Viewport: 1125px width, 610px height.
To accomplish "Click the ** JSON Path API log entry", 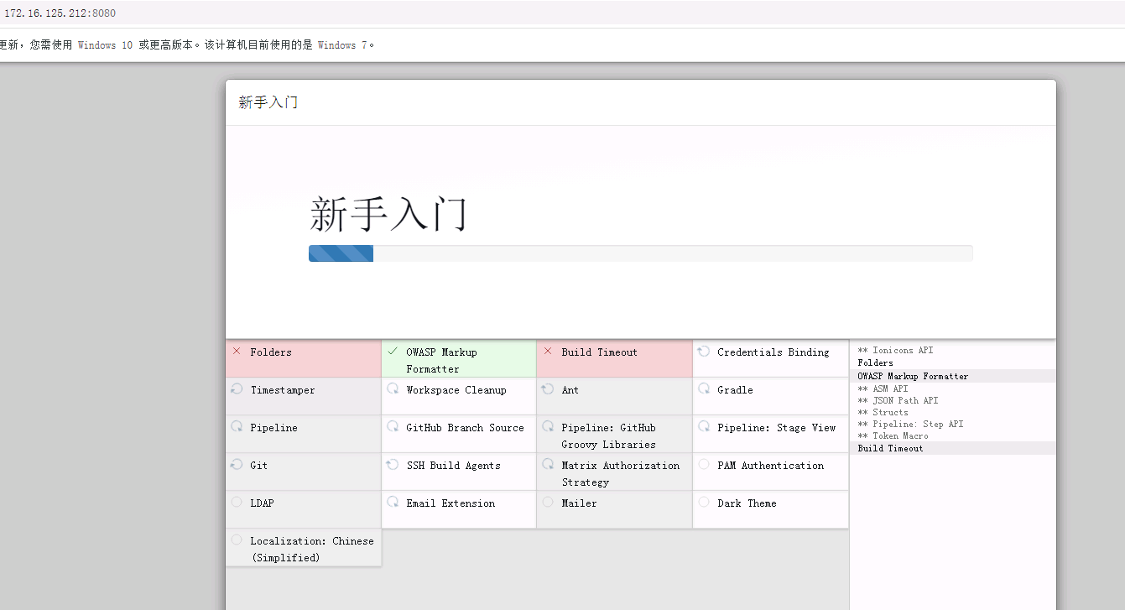I will [898, 400].
